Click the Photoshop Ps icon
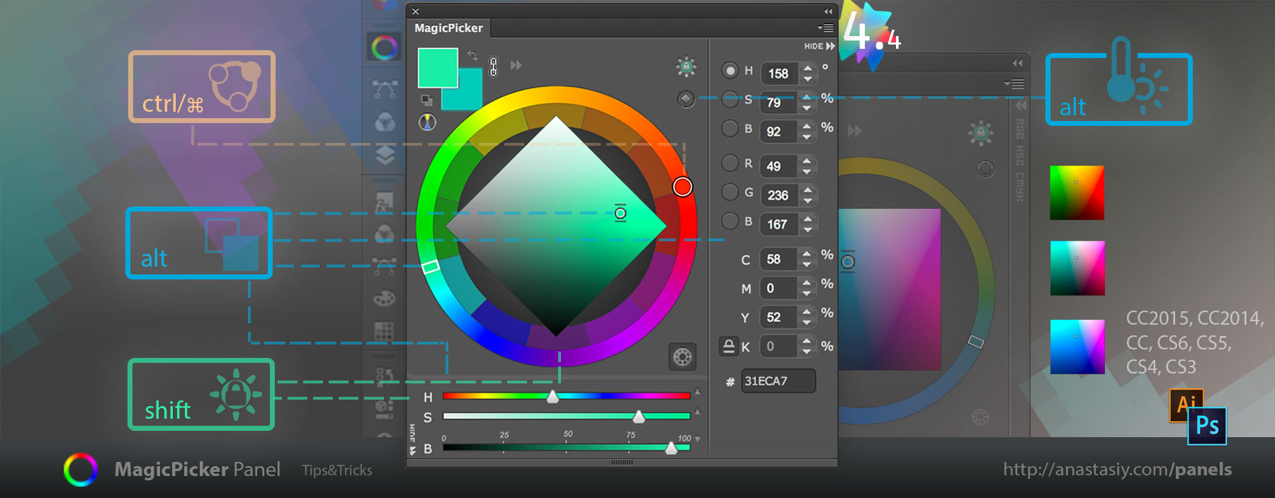Image resolution: width=1275 pixels, height=498 pixels. point(1207,426)
